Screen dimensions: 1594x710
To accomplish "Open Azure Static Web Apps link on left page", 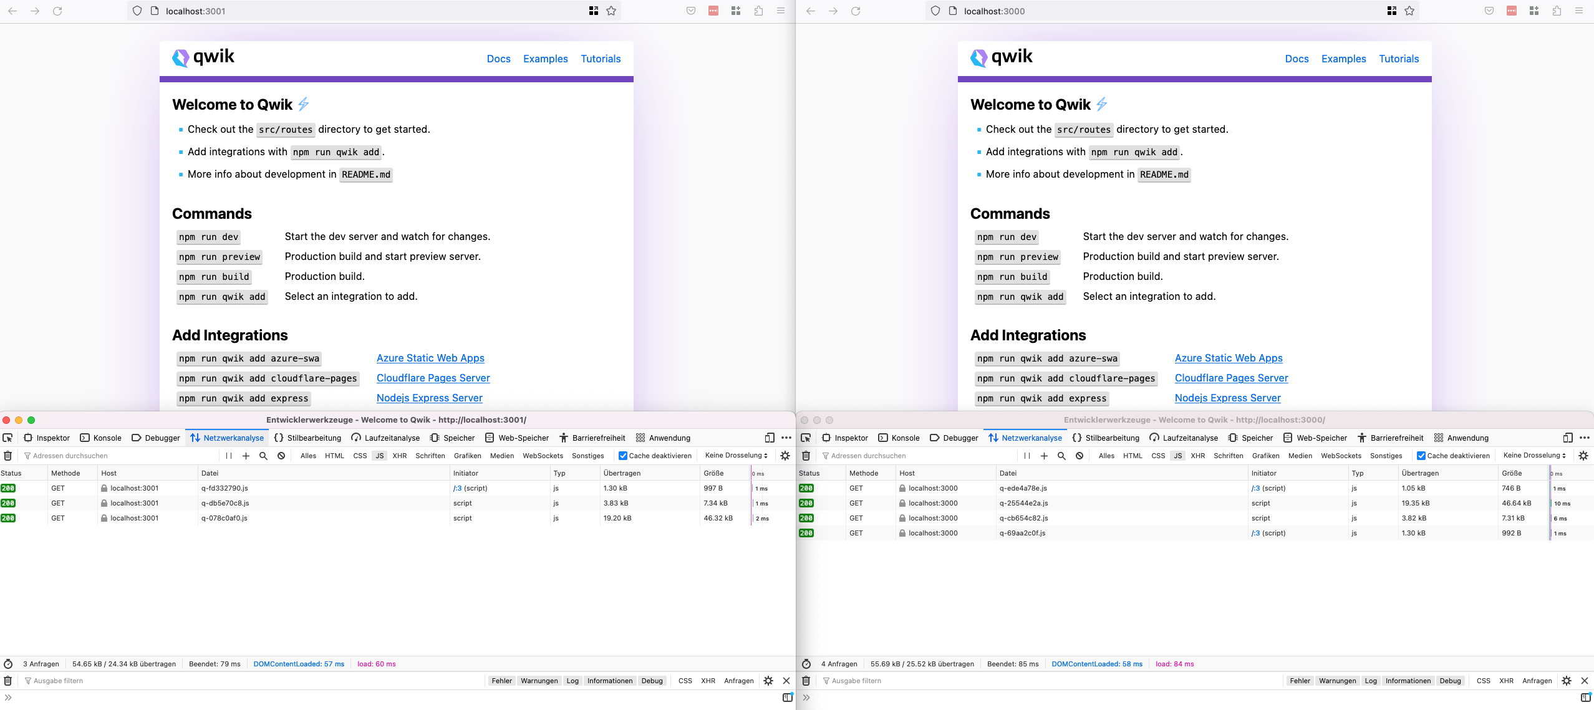I will click(430, 358).
